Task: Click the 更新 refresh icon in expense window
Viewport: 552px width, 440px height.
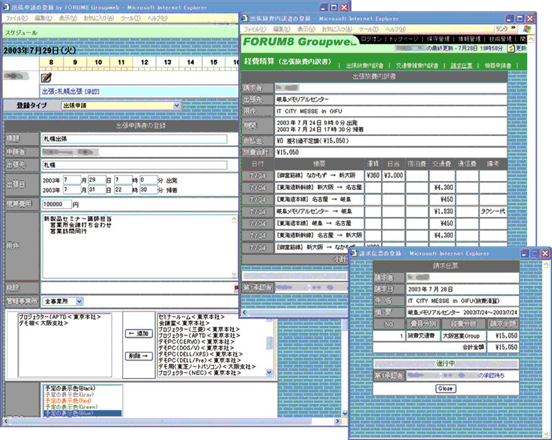Action: pos(511,48)
